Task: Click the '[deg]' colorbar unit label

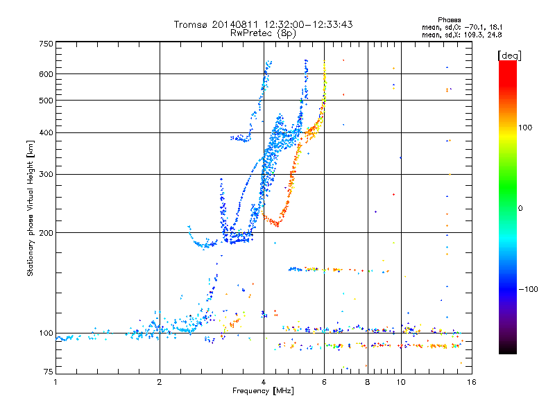Action: (x=509, y=55)
